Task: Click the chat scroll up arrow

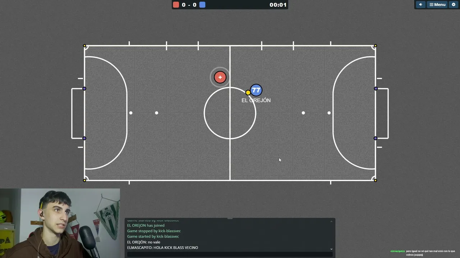Action: click(x=331, y=221)
